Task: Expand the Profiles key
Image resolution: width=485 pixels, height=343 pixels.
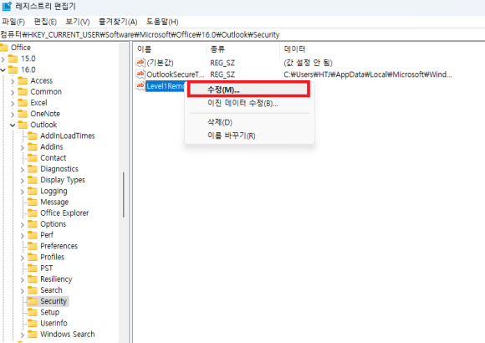Action: pyautogui.click(x=23, y=258)
